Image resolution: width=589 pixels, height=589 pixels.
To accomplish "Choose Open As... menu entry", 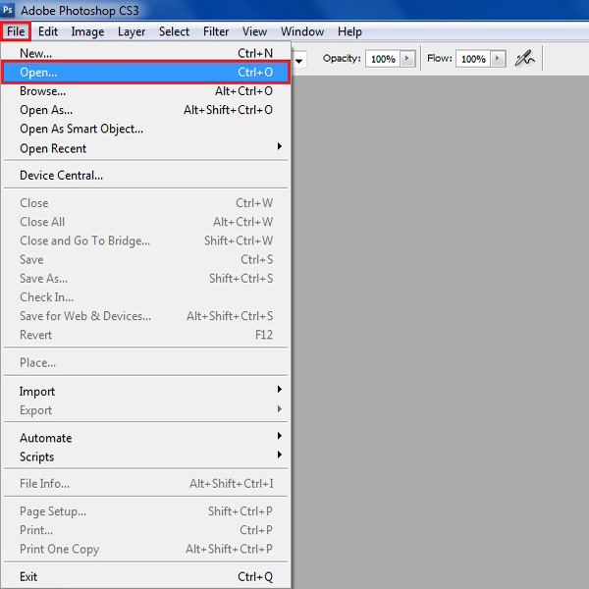I will [x=146, y=110].
